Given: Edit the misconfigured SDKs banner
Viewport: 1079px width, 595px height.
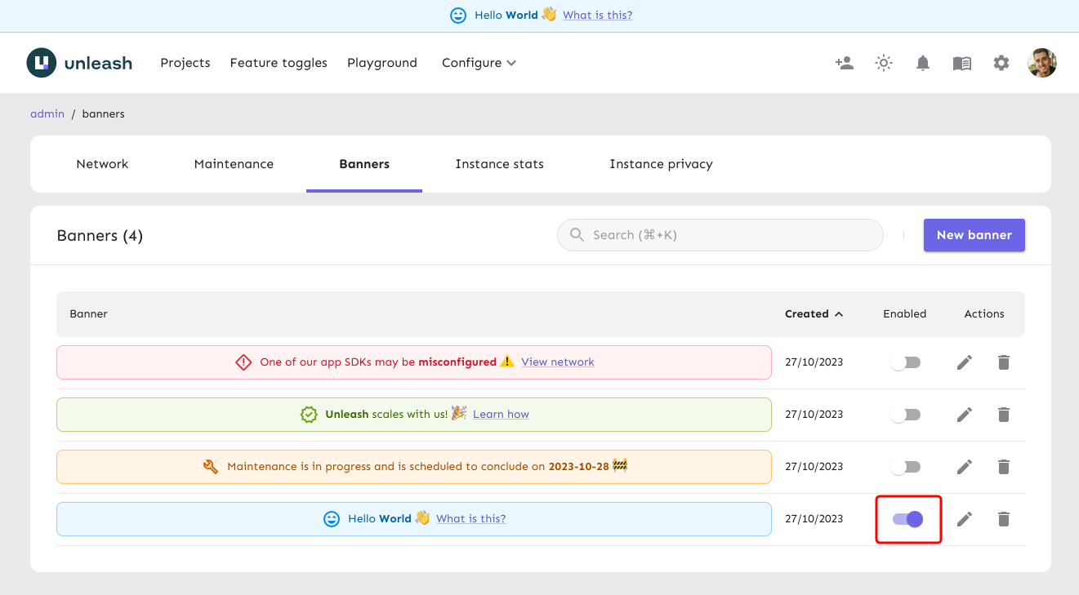Looking at the screenshot, I should coord(965,362).
